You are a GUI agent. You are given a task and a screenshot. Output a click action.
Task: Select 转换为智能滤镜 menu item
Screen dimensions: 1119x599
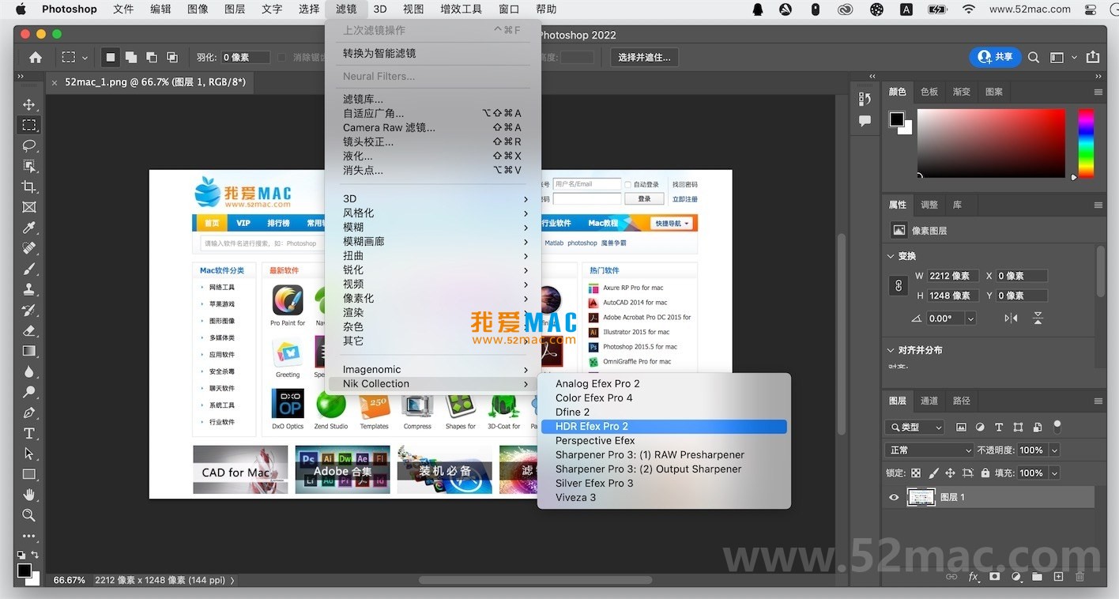pyautogui.click(x=433, y=53)
